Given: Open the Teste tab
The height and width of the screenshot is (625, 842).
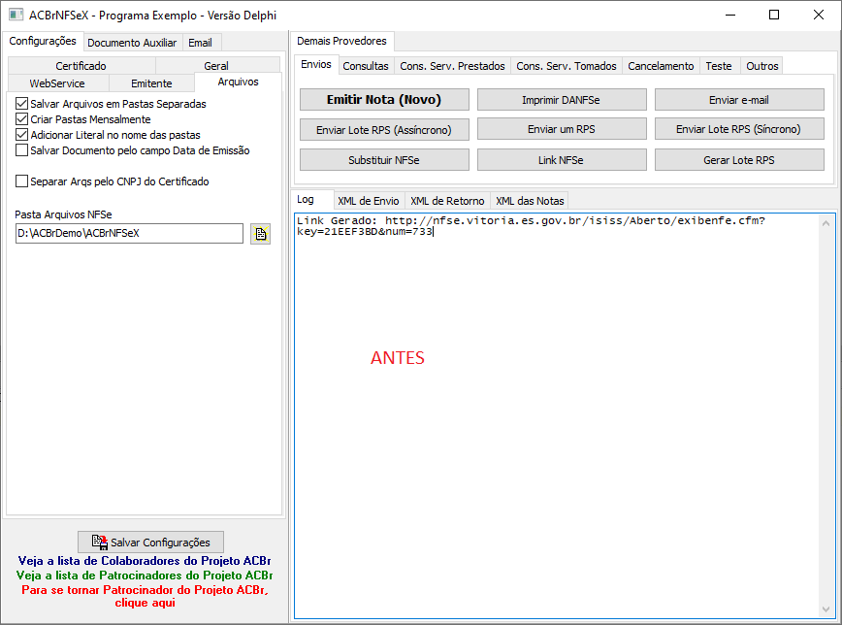Looking at the screenshot, I should [x=719, y=66].
